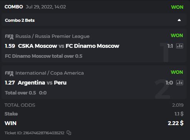Viewport: 190px width, 140px height.
Task: Click the 1.59 odds value
Action: [10, 46]
